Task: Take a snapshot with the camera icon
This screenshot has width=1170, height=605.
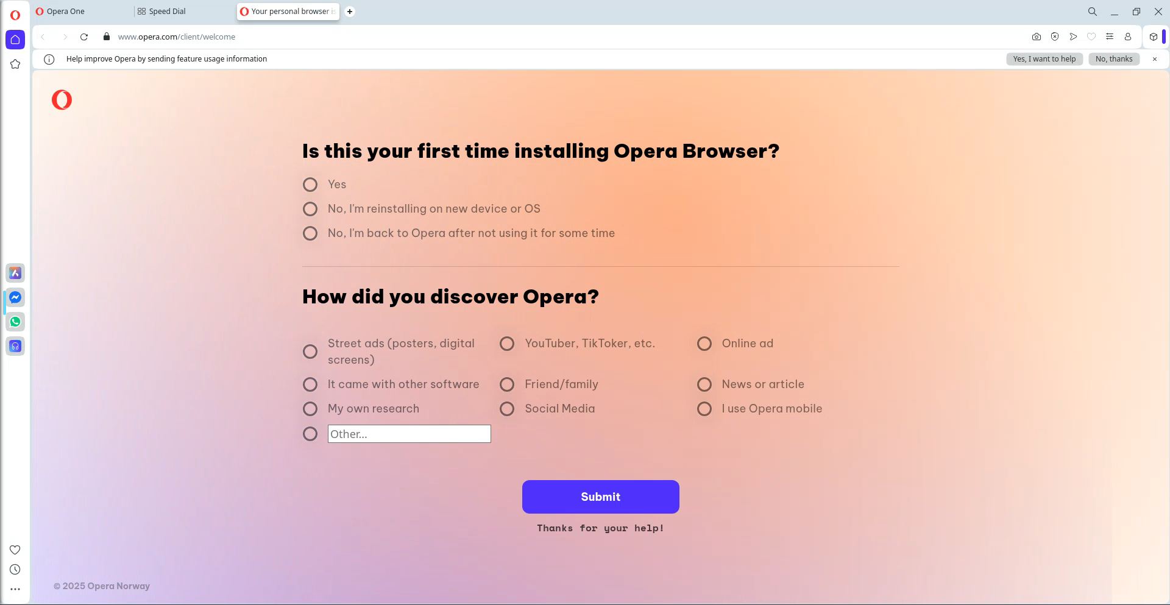Action: pyautogui.click(x=1037, y=37)
